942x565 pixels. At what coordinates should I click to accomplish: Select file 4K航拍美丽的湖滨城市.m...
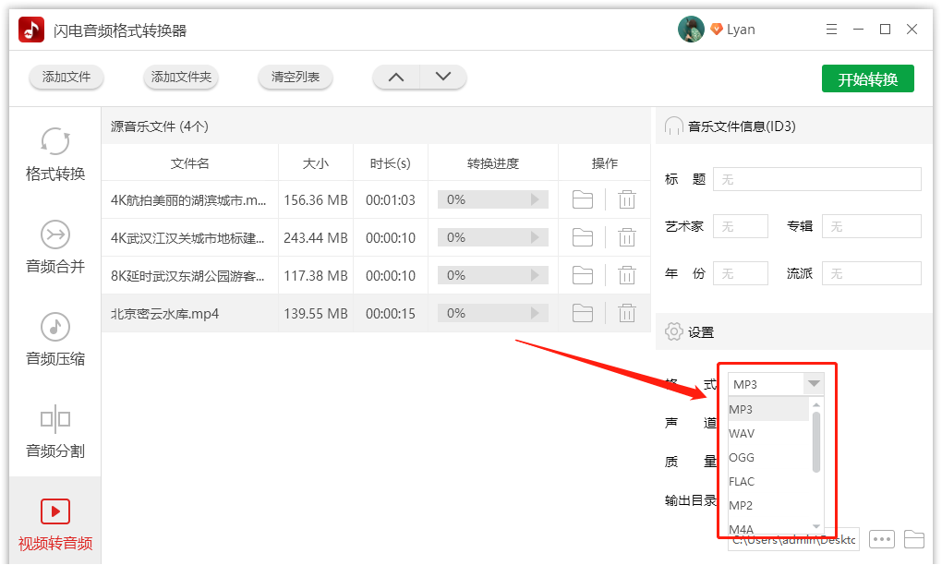pyautogui.click(x=188, y=200)
